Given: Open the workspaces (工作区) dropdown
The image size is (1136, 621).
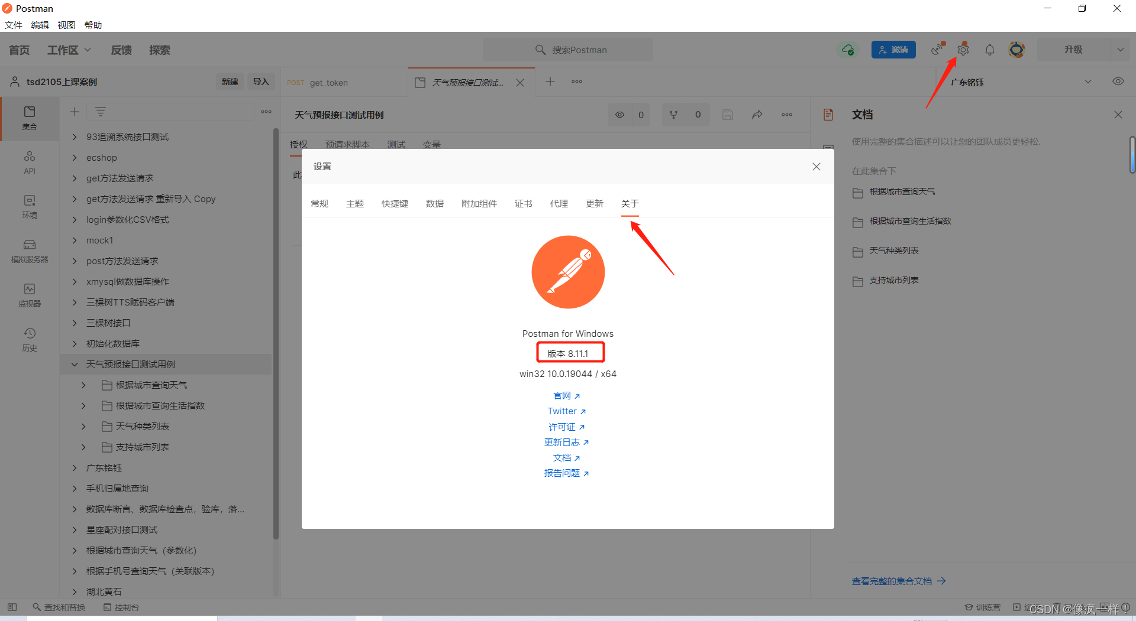Looking at the screenshot, I should [x=69, y=50].
